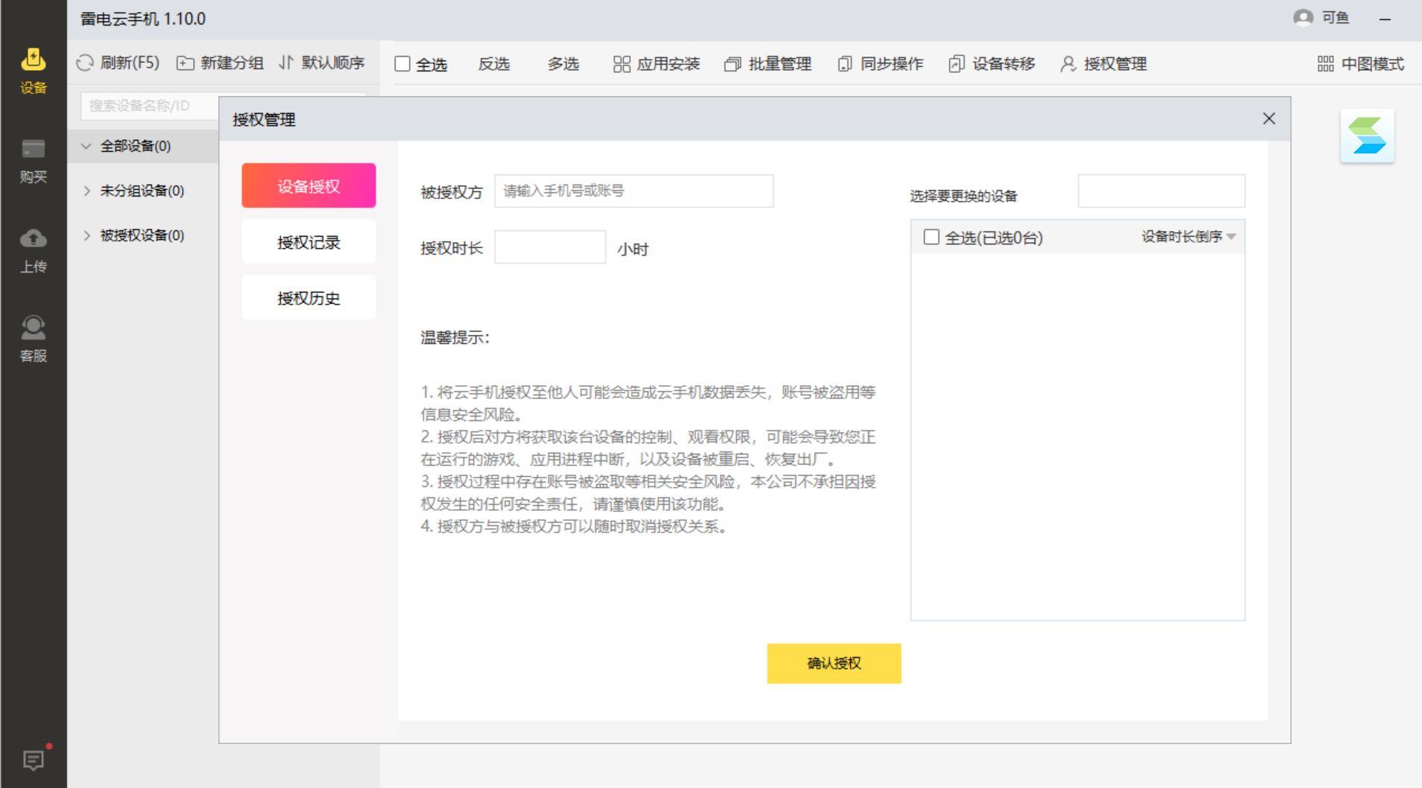Image resolution: width=1422 pixels, height=788 pixels.
Task: Click 反选 to invert selection
Action: coord(493,64)
